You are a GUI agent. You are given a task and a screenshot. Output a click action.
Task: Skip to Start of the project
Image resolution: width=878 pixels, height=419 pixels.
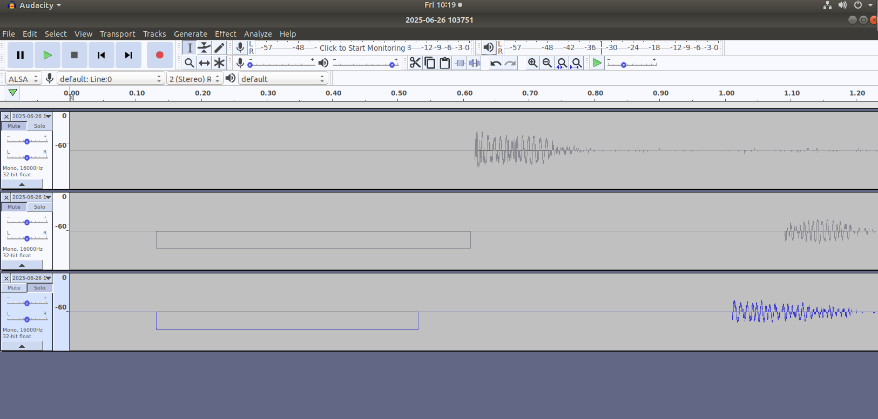coord(102,55)
